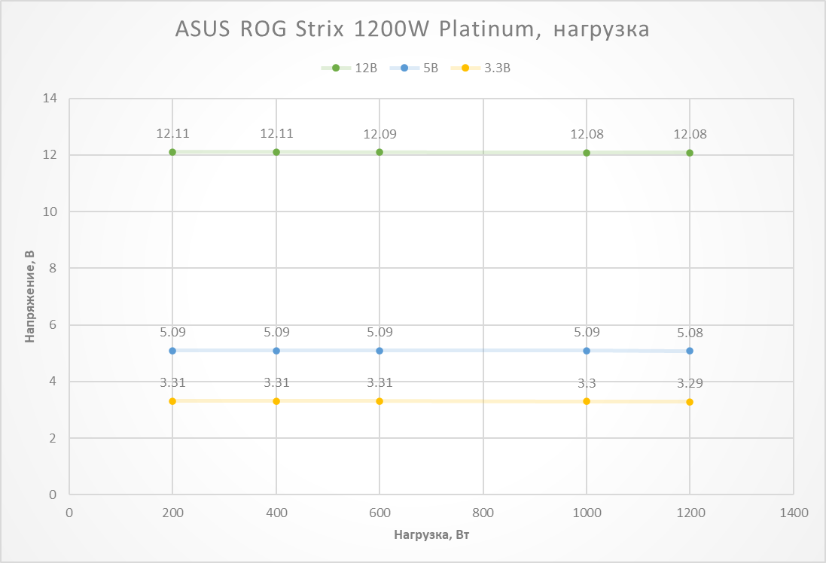Viewport: 826px width, 563px height.
Task: Select the 12В data point at 1000 Вт
Action: pos(587,153)
